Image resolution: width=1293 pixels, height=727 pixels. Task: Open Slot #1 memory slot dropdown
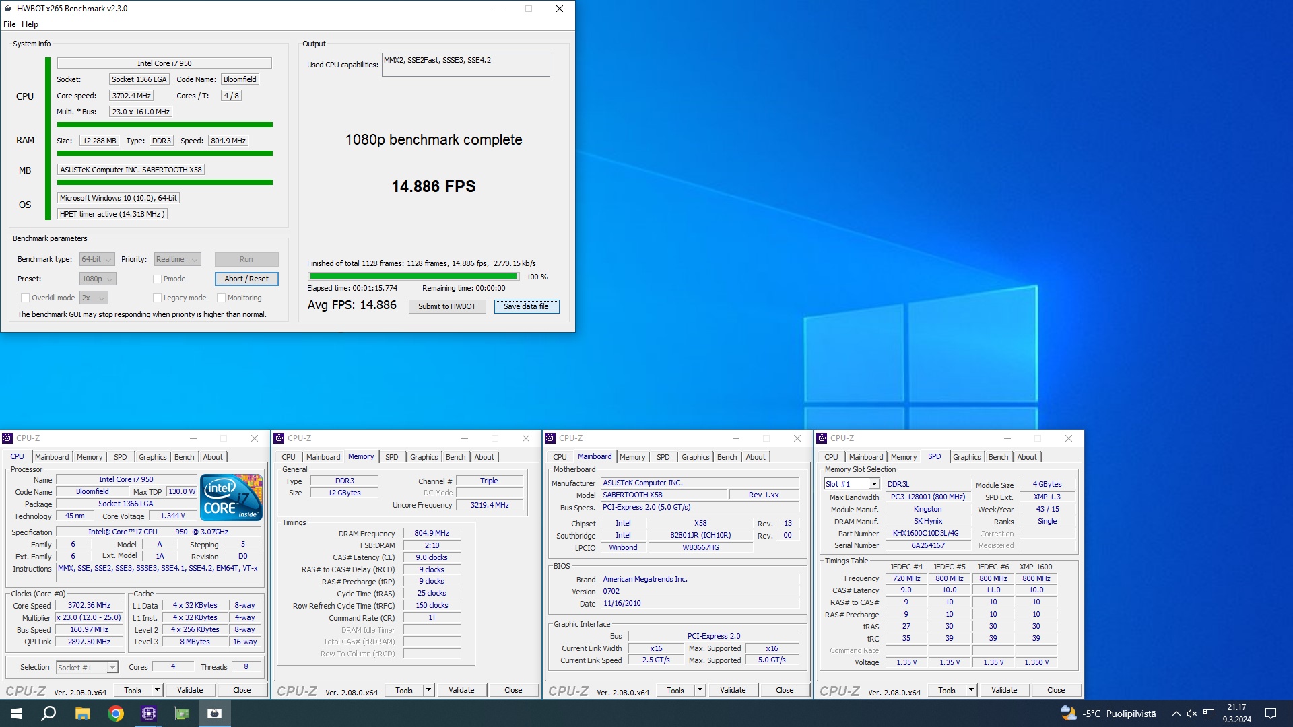(852, 484)
